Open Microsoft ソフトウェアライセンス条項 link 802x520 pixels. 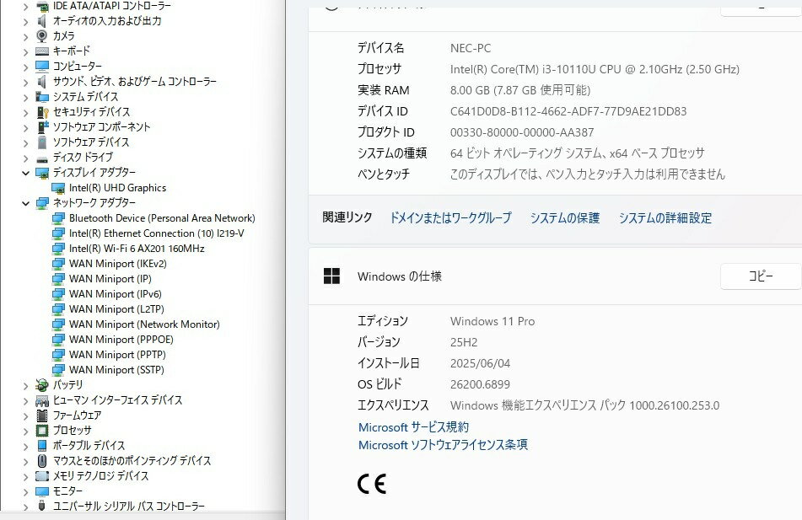(x=443, y=445)
